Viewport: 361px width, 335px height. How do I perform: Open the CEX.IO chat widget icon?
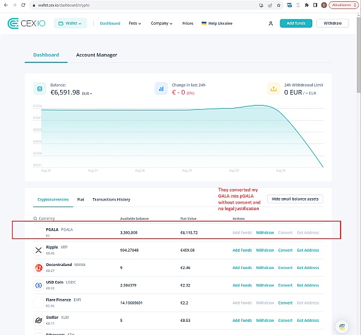click(342, 327)
